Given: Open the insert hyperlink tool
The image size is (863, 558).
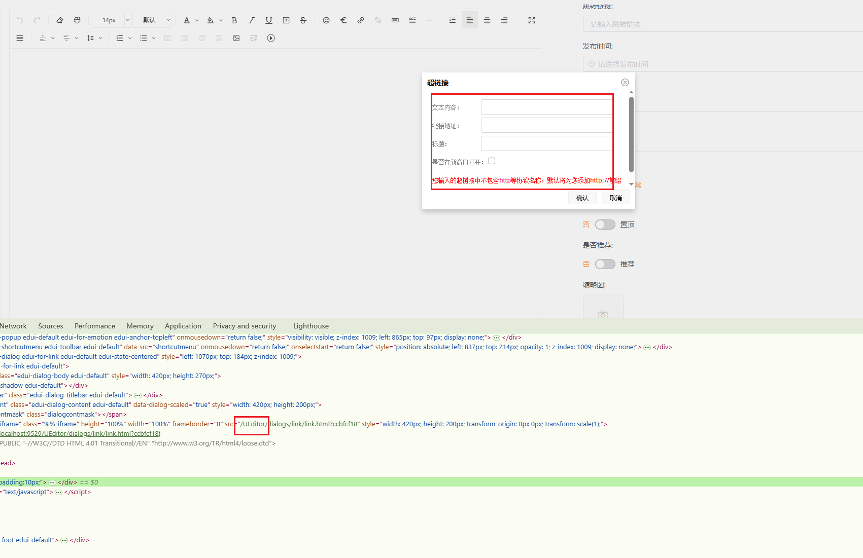Looking at the screenshot, I should (x=361, y=20).
